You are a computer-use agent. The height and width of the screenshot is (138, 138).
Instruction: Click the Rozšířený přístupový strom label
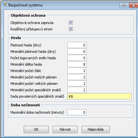[31, 29]
